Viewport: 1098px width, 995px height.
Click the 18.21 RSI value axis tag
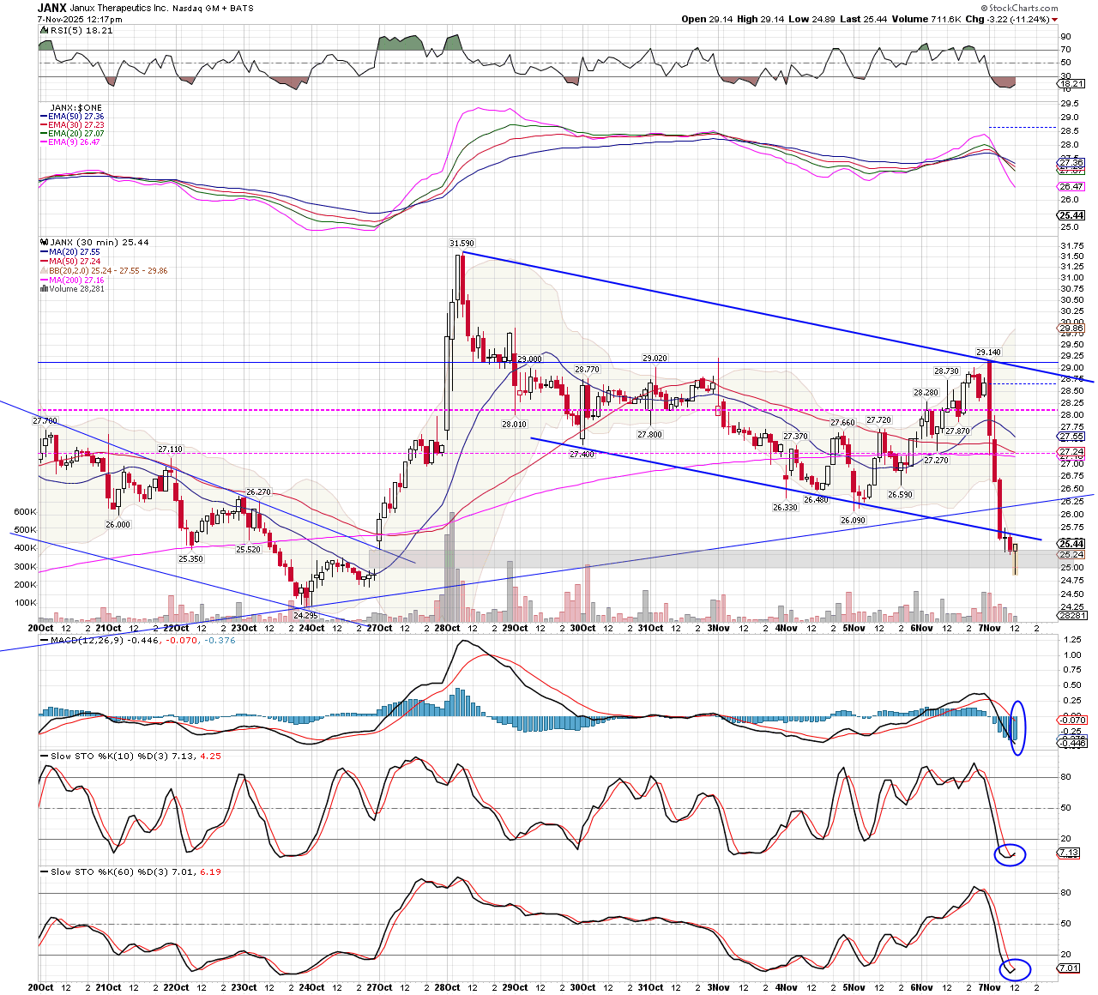coord(1071,84)
